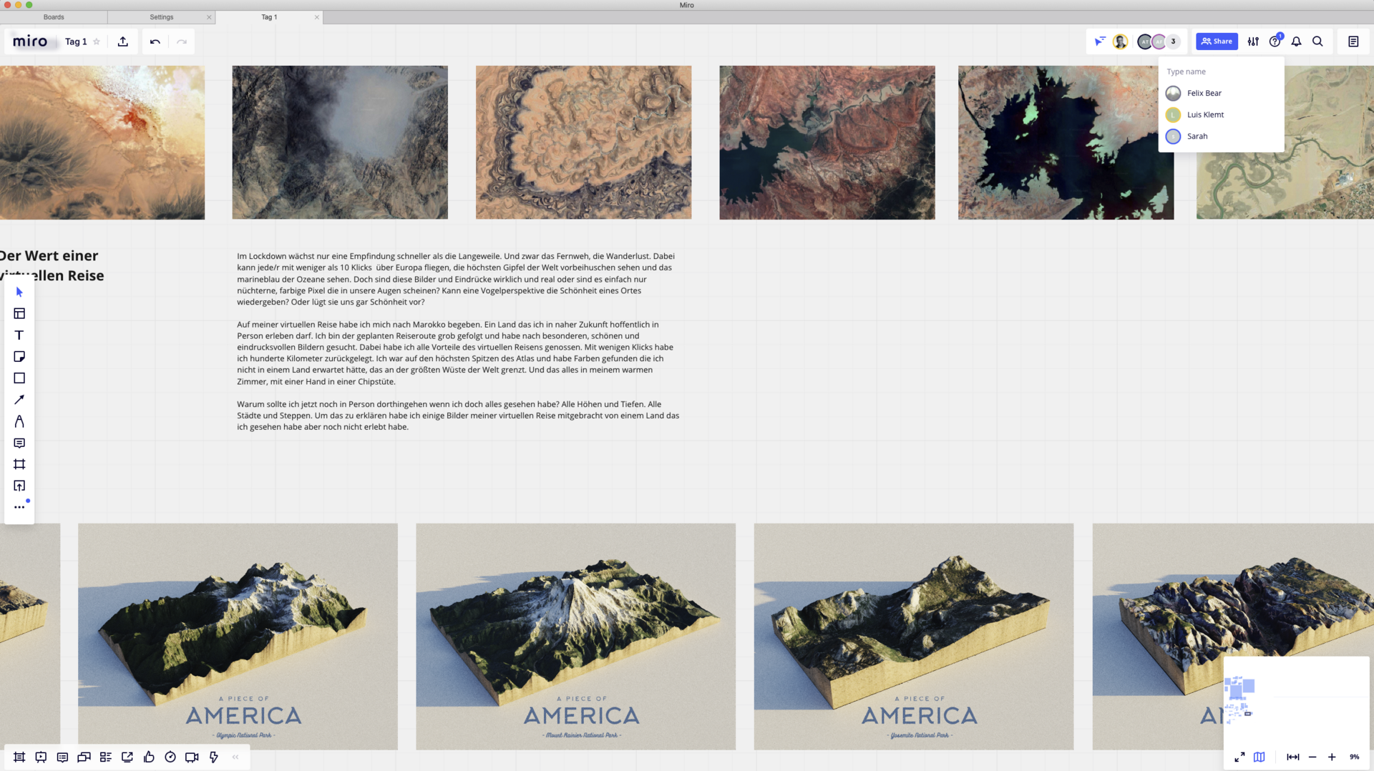Select the Frame tool in left toolbar
This screenshot has height=771, width=1374.
[x=19, y=464]
